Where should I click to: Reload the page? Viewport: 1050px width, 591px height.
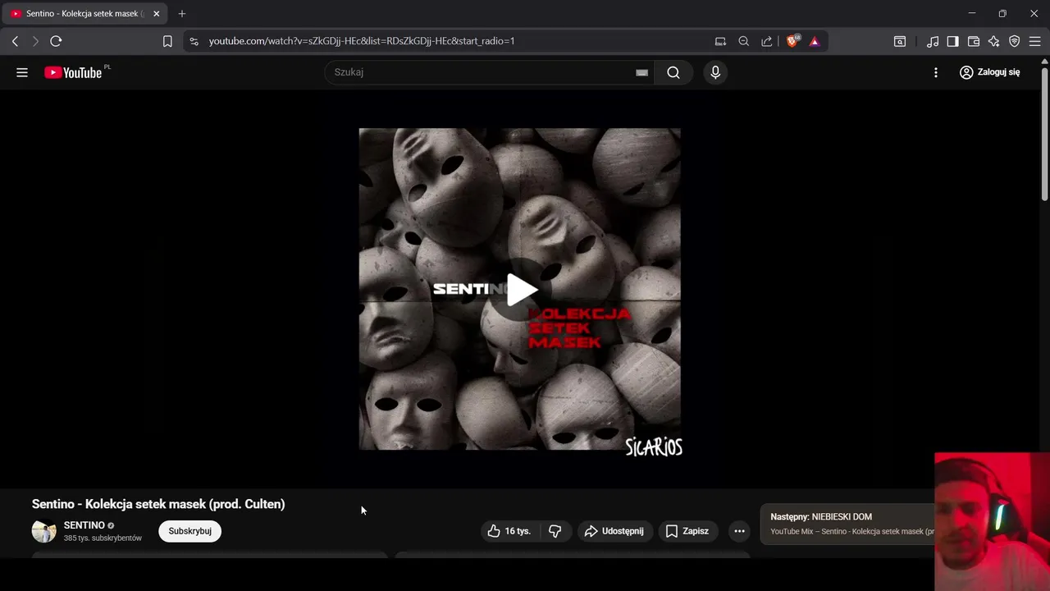[56, 41]
